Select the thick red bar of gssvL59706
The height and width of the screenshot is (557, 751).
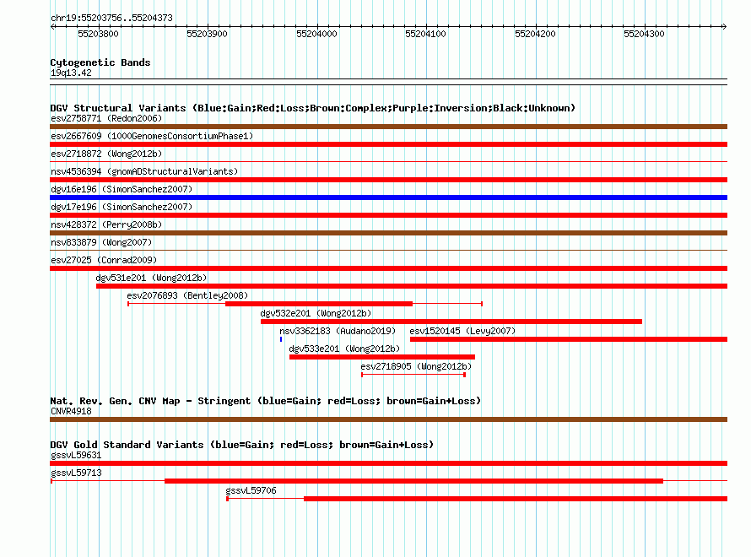(x=516, y=499)
